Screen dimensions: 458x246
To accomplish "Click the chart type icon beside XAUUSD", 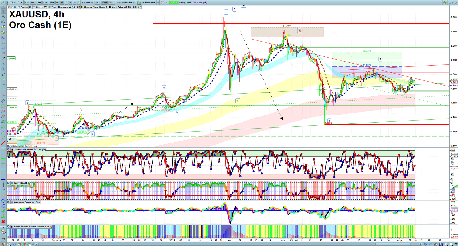I will click(x=3, y=3).
